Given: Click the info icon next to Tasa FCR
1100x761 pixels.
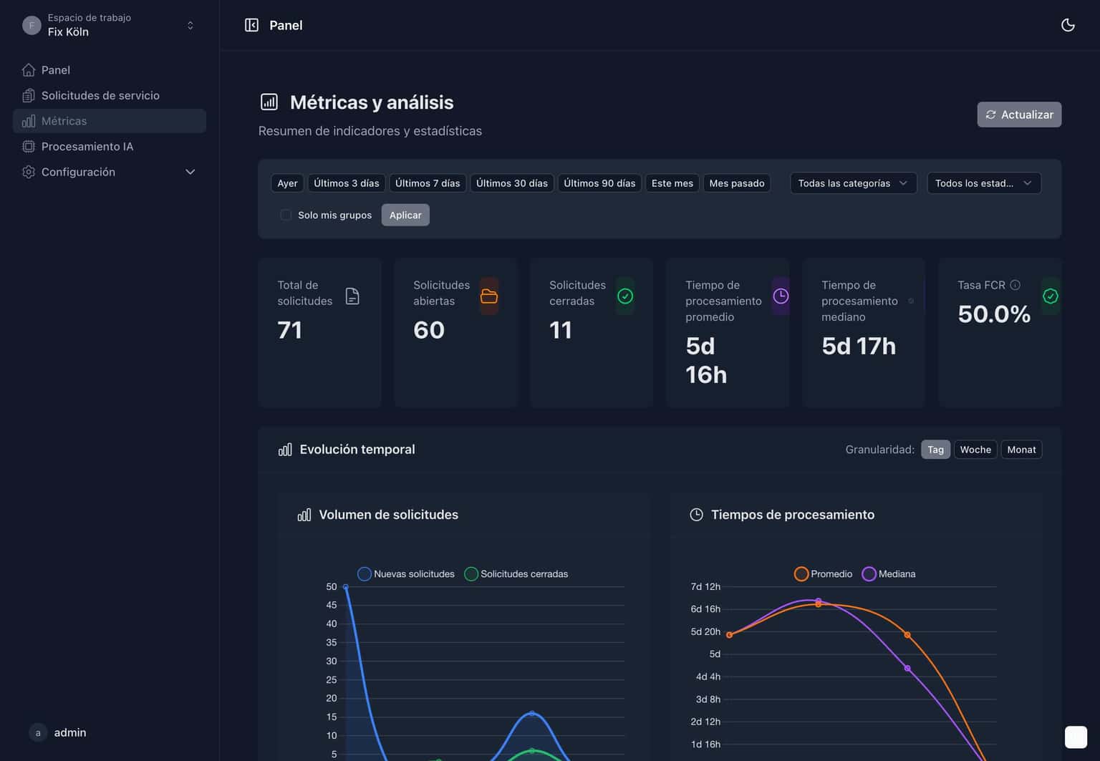Looking at the screenshot, I should tap(1014, 284).
